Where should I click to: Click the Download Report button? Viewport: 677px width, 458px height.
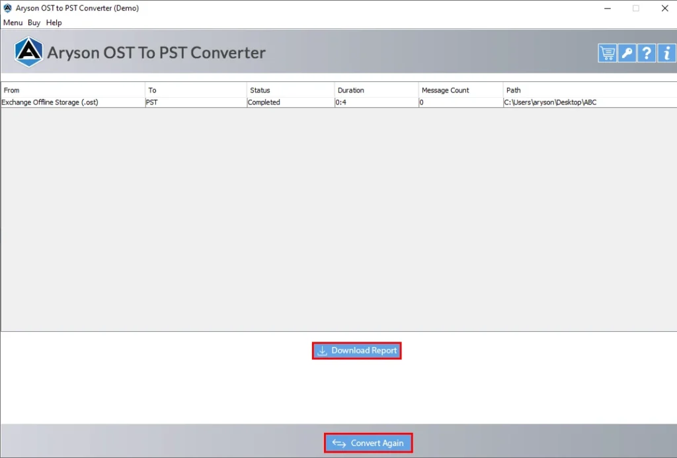pyautogui.click(x=356, y=350)
